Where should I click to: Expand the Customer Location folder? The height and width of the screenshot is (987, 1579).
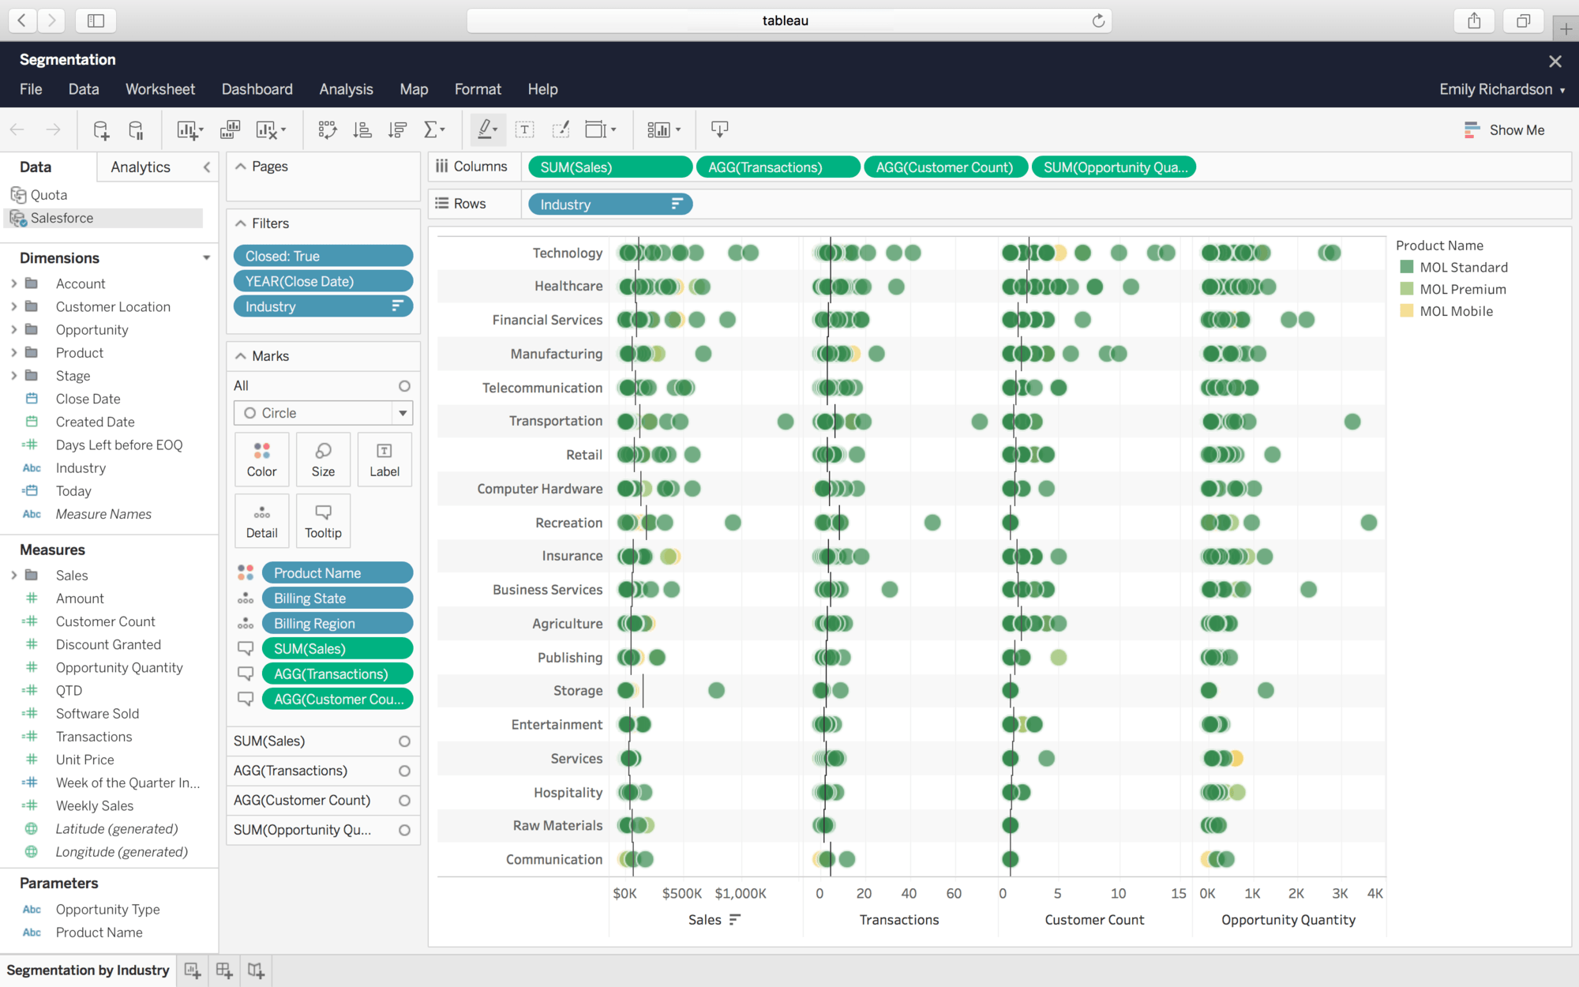coord(13,306)
